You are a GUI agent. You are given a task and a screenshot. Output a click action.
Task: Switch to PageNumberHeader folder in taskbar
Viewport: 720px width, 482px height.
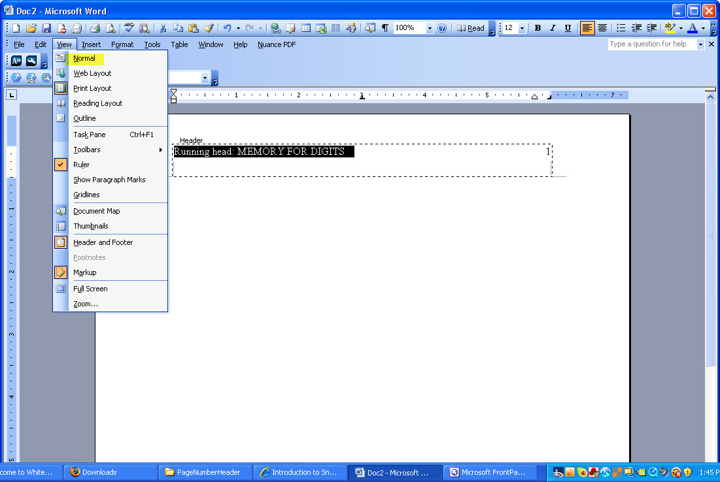click(205, 472)
